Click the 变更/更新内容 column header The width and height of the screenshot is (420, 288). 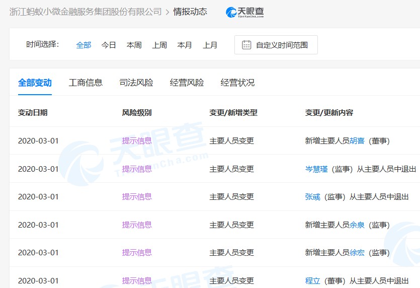[329, 113]
